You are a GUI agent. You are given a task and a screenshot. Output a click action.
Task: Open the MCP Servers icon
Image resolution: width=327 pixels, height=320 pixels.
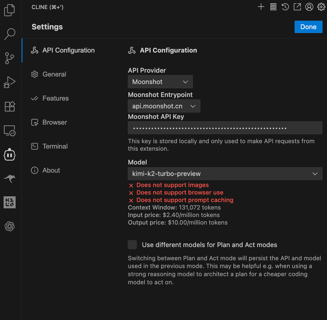click(273, 7)
